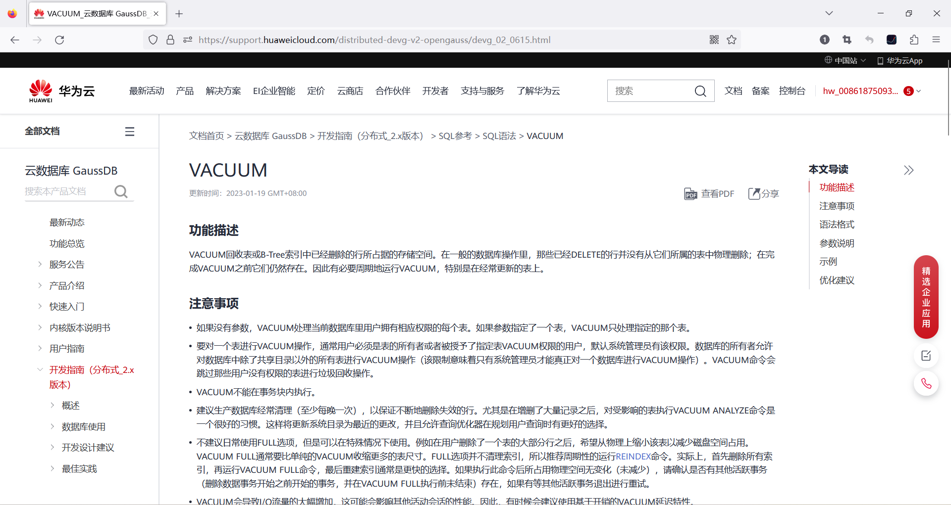Expand the 数据库使用 sidebar section
951x505 pixels.
coord(53,426)
